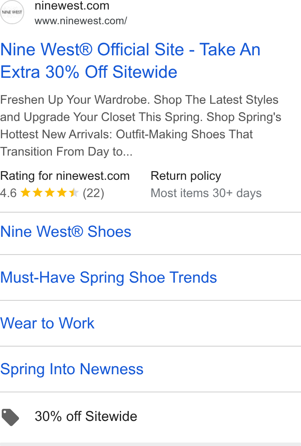Click the price tag icon

[10, 417]
